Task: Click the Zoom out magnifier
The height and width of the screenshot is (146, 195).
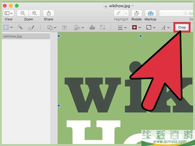Action: pos(22,13)
